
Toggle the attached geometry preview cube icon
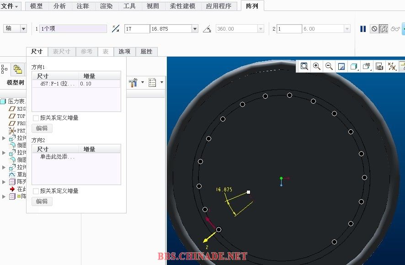(x=384, y=29)
